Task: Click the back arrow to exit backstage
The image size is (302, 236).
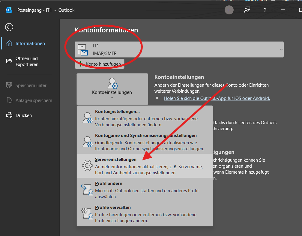Action: point(9,27)
